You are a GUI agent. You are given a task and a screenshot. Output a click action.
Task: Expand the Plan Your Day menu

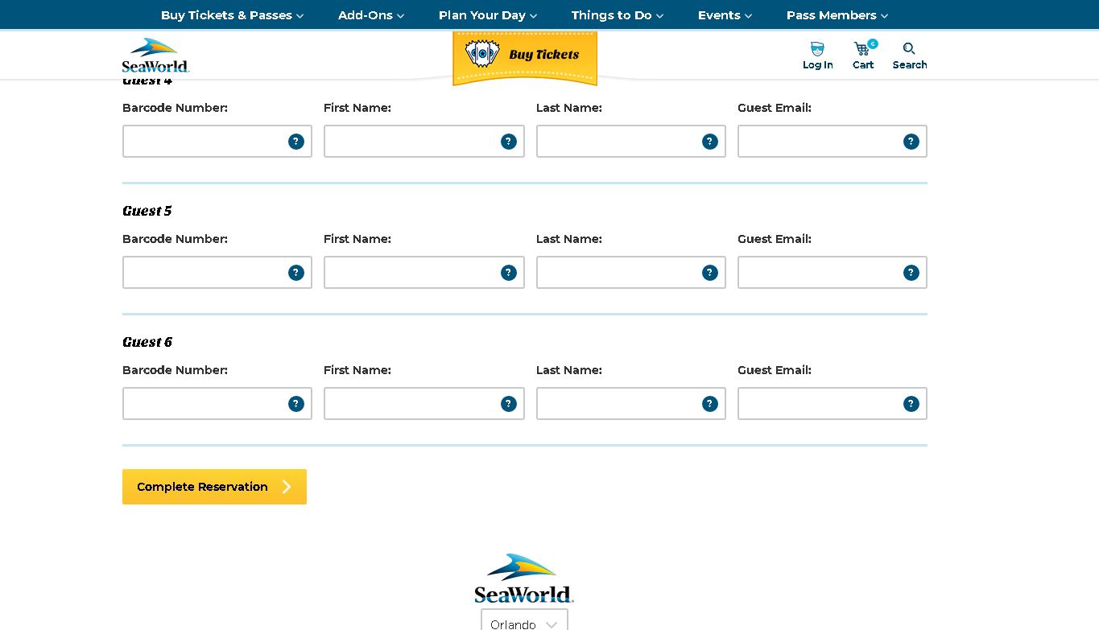(x=488, y=15)
